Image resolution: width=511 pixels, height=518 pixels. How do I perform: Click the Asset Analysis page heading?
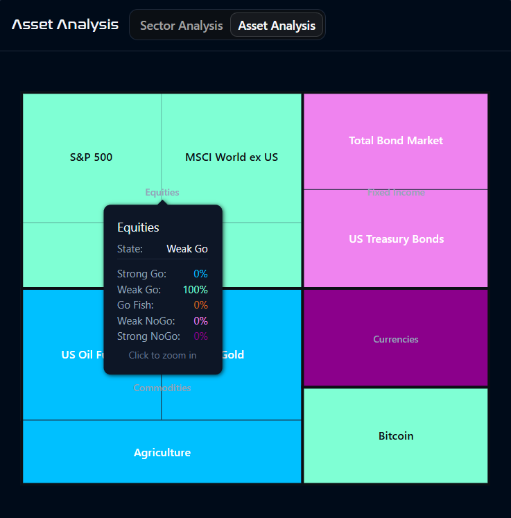(65, 25)
